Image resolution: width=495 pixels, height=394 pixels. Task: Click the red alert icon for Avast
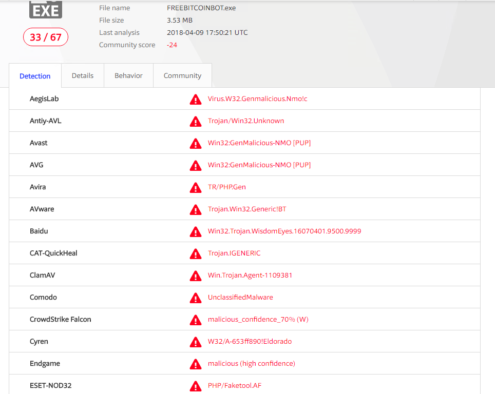coord(195,143)
